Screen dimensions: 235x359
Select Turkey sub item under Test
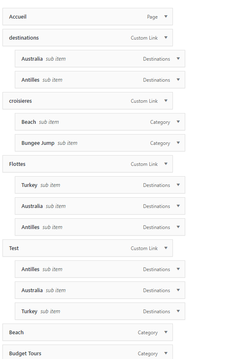click(100, 312)
